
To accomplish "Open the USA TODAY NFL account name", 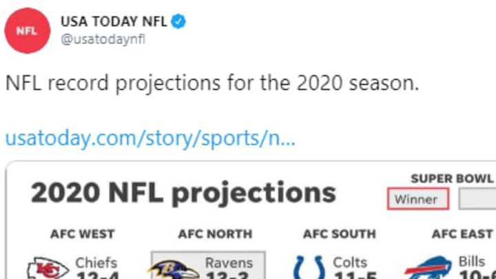I will pos(114,21).
